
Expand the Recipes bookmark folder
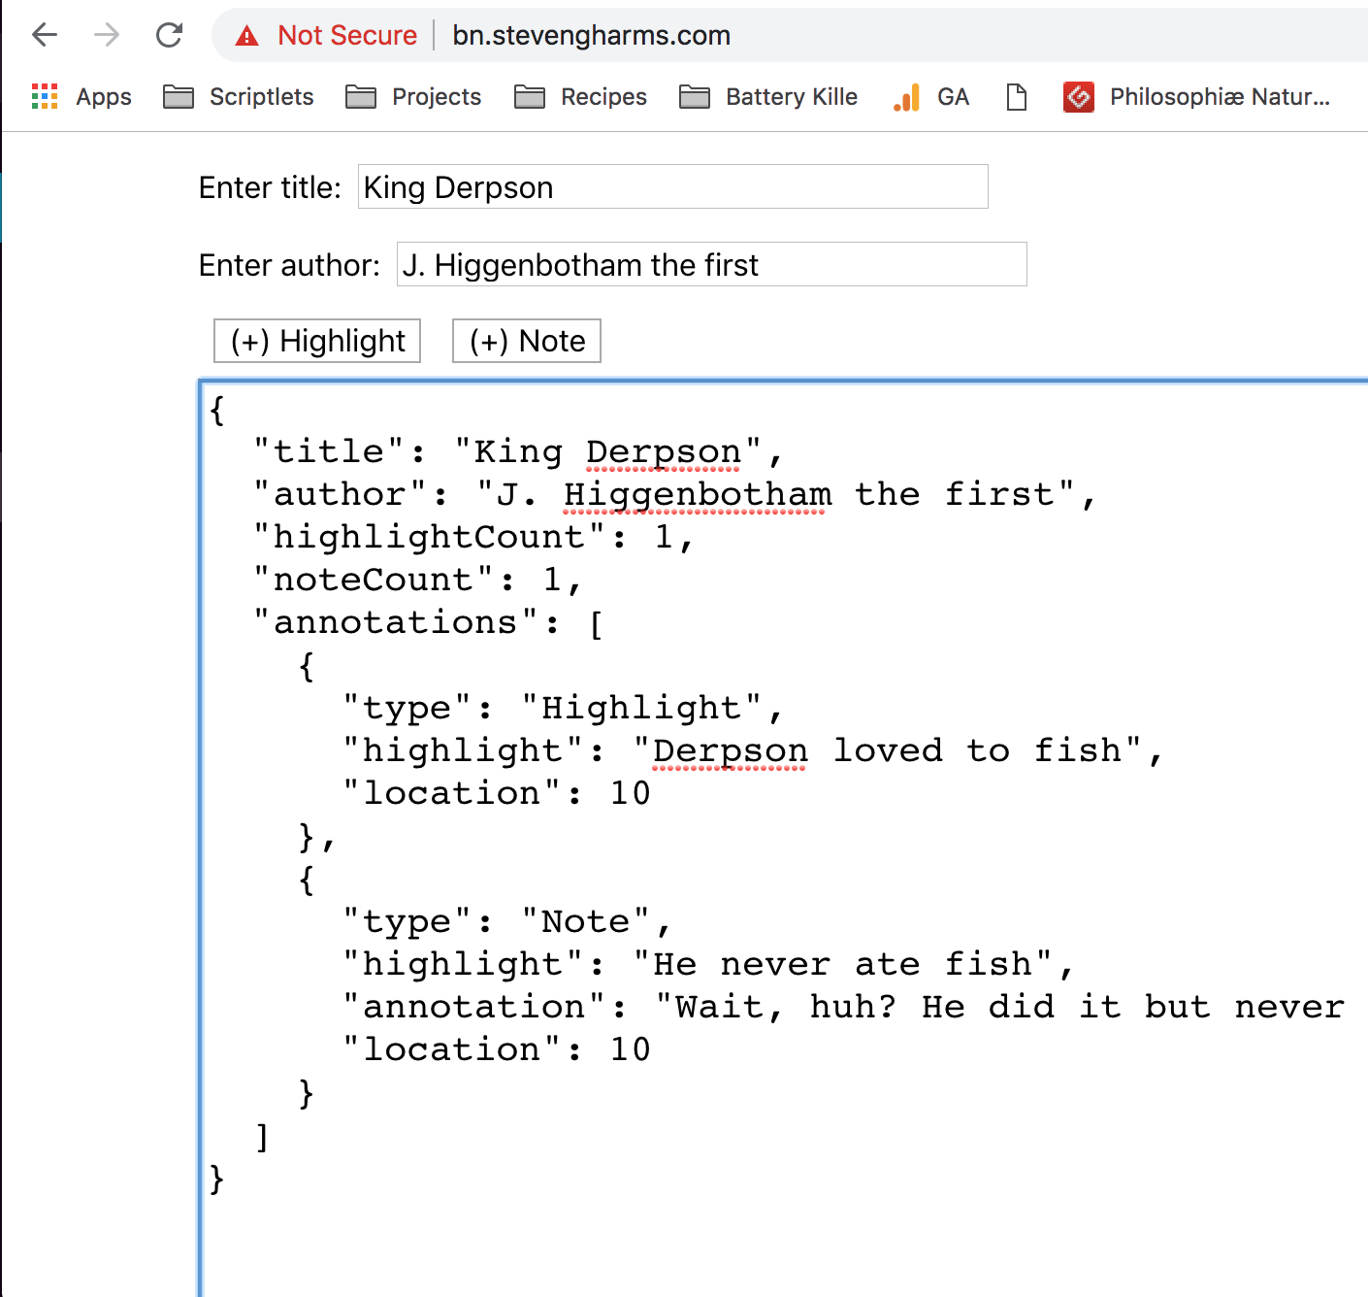click(580, 96)
